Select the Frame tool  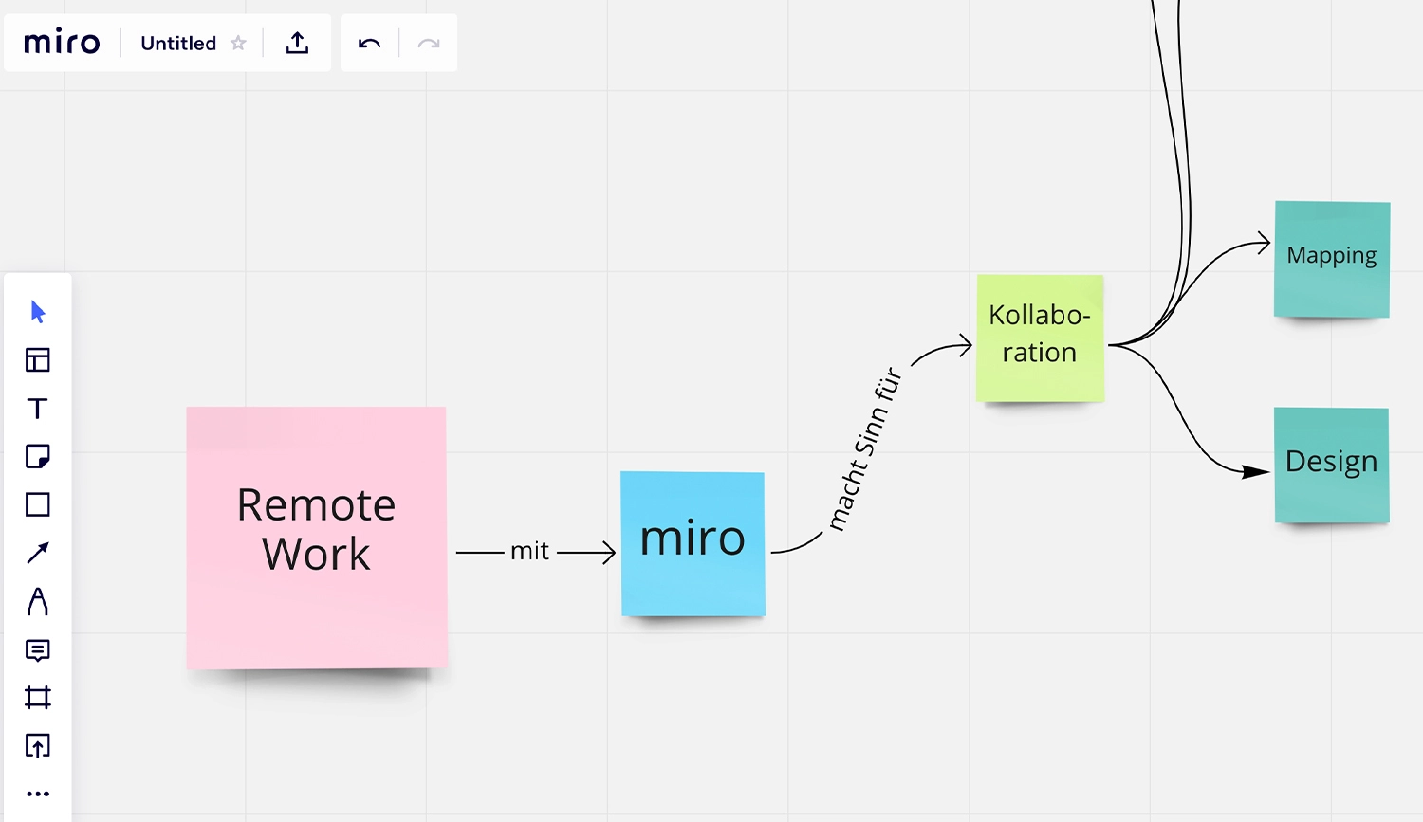pyautogui.click(x=38, y=699)
